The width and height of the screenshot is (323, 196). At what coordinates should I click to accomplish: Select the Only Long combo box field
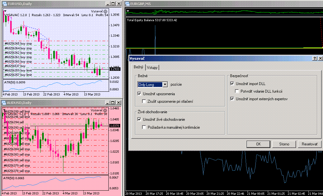coord(152,84)
